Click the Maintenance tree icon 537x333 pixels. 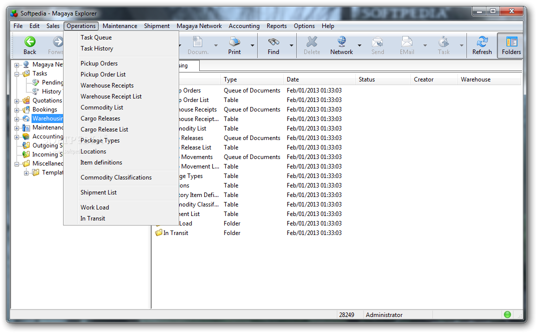click(x=26, y=127)
